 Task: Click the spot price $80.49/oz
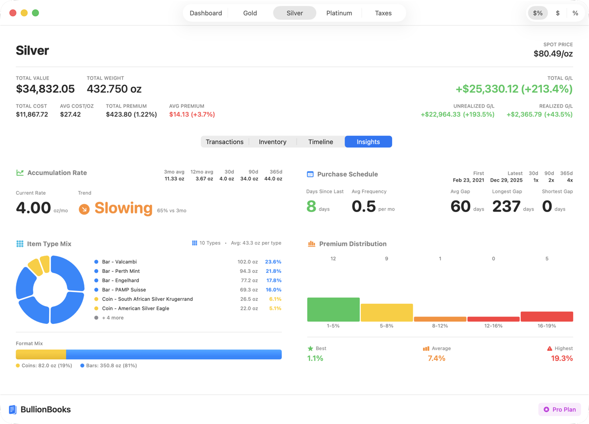click(x=553, y=53)
